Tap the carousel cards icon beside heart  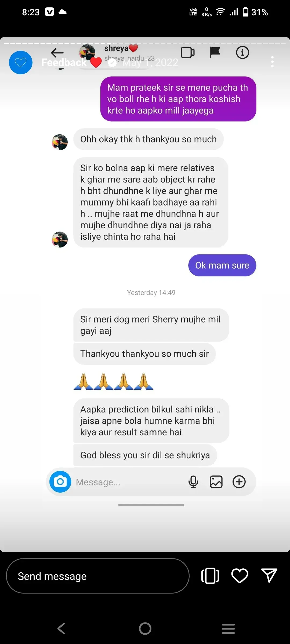pos(210,576)
